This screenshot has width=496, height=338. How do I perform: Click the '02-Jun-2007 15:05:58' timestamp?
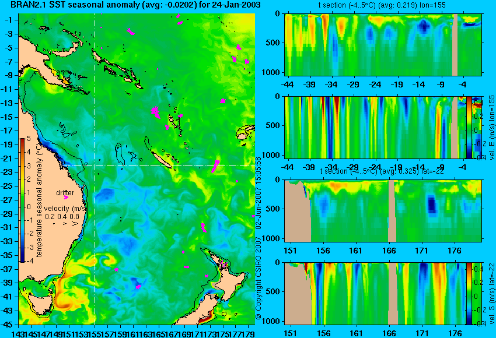pyautogui.click(x=259, y=193)
